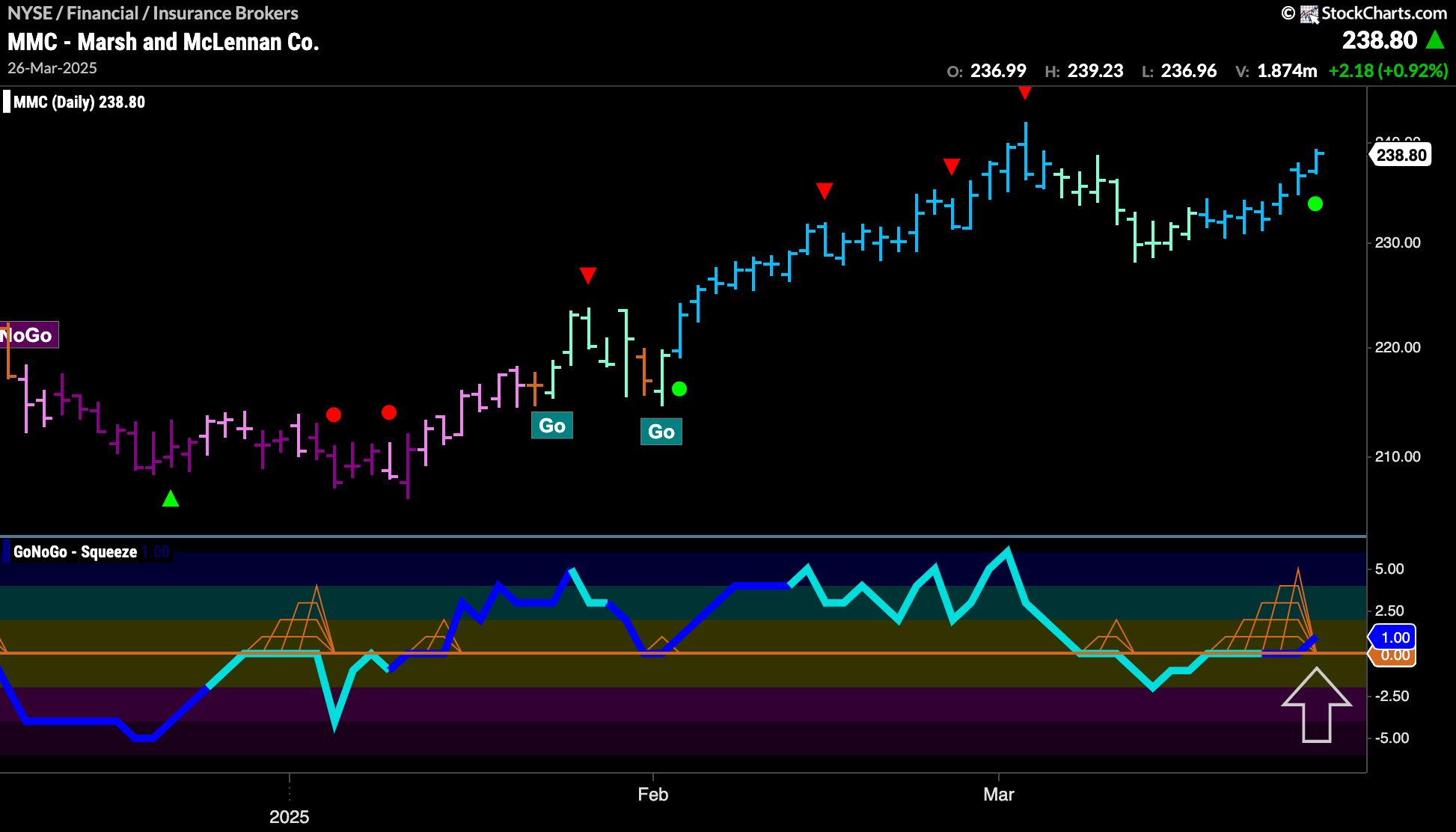Click the first Go label in late January
Viewport: 1456px width, 832px height.
[x=552, y=426]
